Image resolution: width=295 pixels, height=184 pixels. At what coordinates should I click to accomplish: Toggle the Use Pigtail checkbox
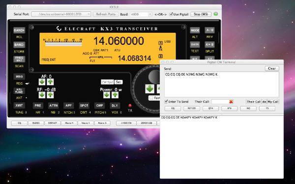pyautogui.click(x=171, y=14)
